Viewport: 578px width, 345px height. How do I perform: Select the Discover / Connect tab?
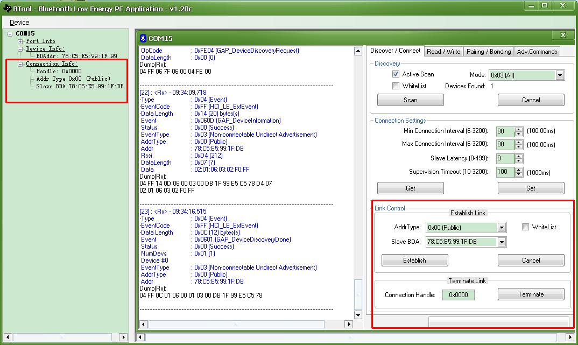[x=395, y=51]
